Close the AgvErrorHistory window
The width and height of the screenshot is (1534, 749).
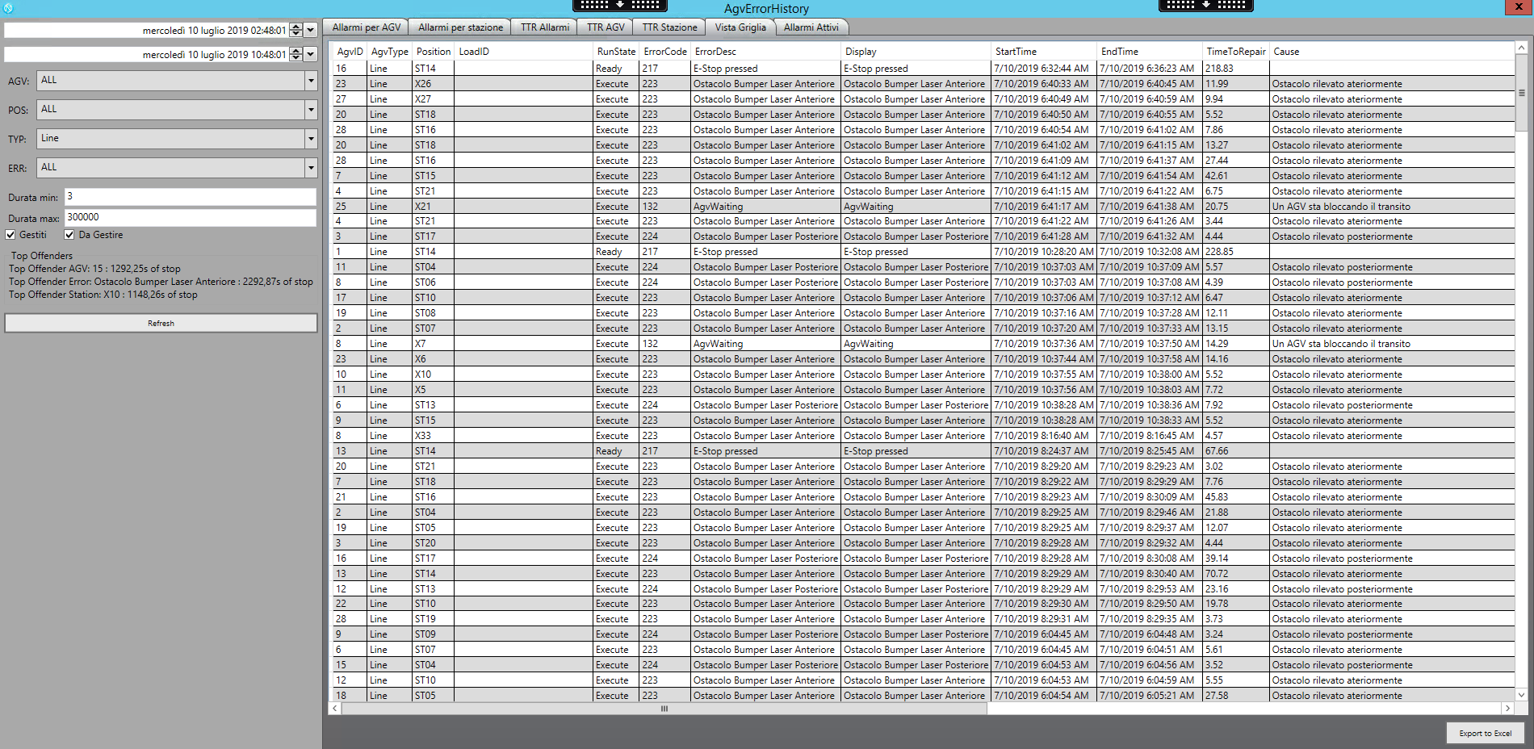pos(1519,7)
